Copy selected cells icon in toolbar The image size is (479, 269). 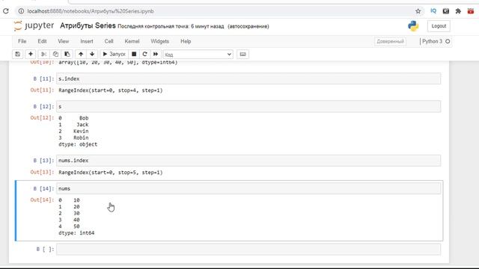tap(55, 55)
